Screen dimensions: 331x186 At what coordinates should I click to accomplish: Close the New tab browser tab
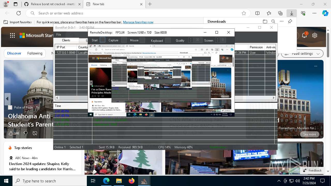click(x=141, y=4)
